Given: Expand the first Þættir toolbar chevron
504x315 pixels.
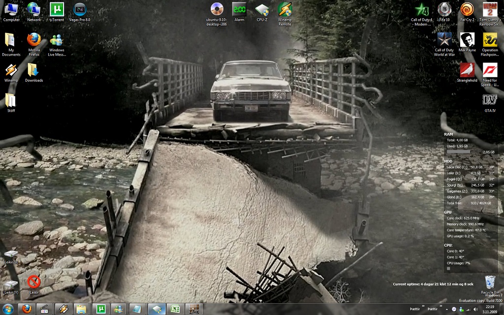Looking at the screenshot, I should point(423,306).
